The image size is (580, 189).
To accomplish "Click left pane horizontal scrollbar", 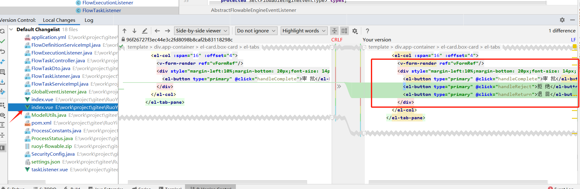I will point(217,182).
